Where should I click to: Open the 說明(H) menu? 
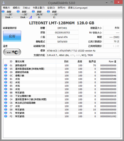pyautogui.click(x=61, y=8)
